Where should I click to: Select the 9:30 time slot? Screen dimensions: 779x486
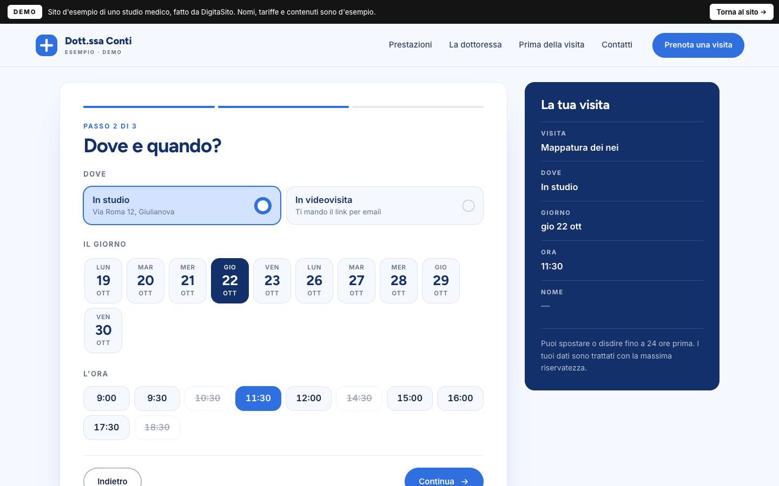(157, 399)
